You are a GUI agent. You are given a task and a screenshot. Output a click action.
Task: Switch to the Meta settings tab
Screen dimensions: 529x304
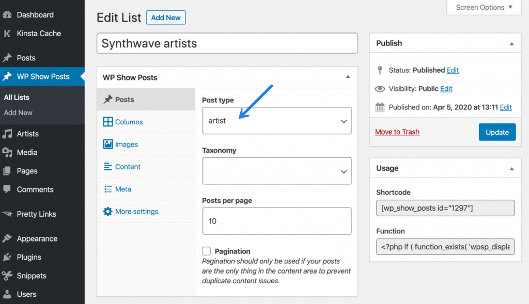pyautogui.click(x=146, y=189)
